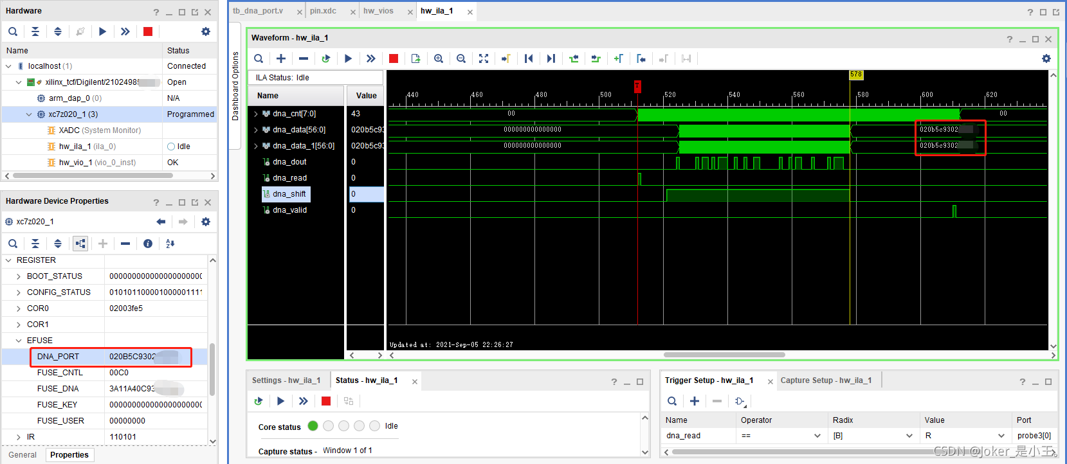Run trigger from the Hardware panel toolbar
This screenshot has width=1067, height=464.
103,31
